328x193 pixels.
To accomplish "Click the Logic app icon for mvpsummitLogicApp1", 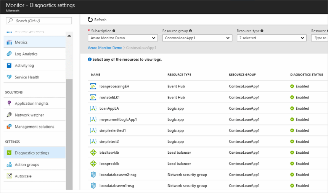I will coord(93,119).
